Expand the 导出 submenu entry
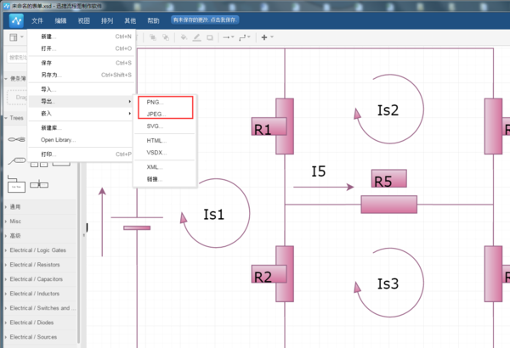 81,101
